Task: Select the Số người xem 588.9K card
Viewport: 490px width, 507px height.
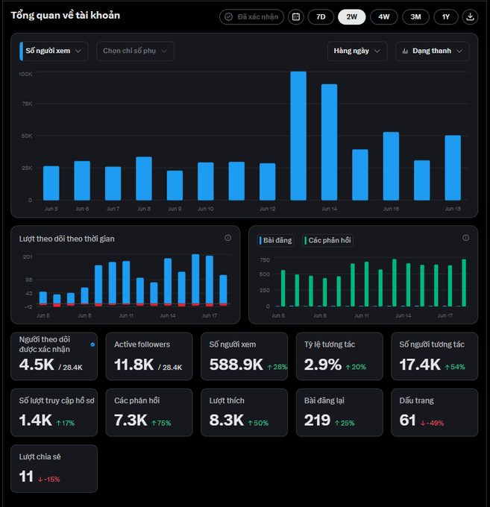Action: (244, 356)
